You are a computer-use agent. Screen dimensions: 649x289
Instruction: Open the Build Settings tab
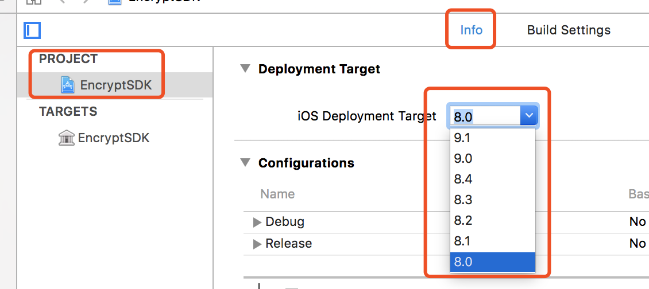(x=569, y=30)
